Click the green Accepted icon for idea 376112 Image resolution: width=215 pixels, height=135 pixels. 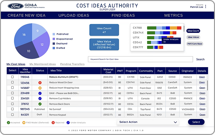pyautogui.click(x=40, y=104)
